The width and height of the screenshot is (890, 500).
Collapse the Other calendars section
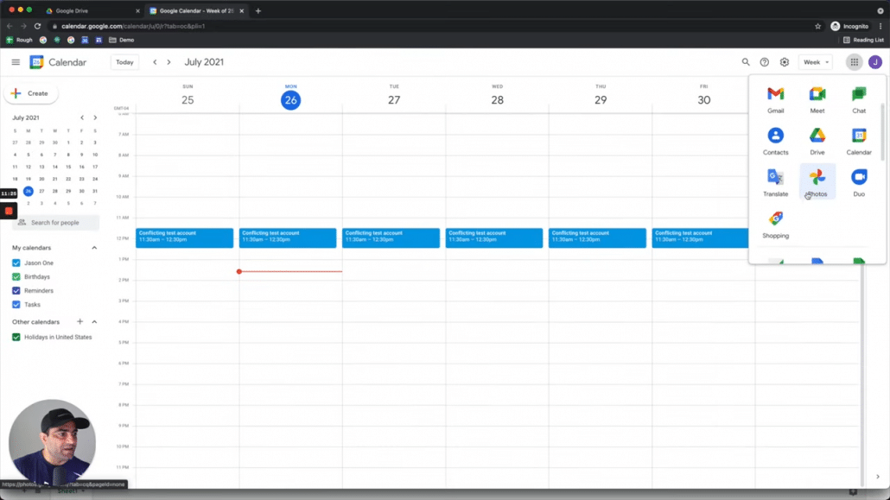94,322
